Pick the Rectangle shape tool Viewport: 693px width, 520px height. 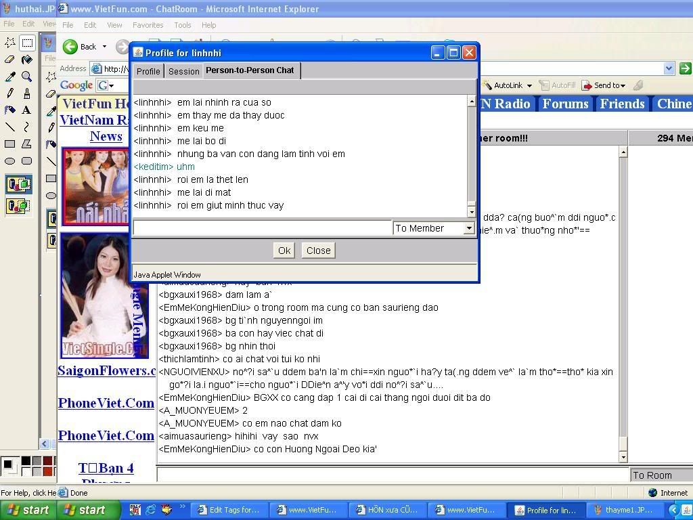pyautogui.click(x=9, y=144)
